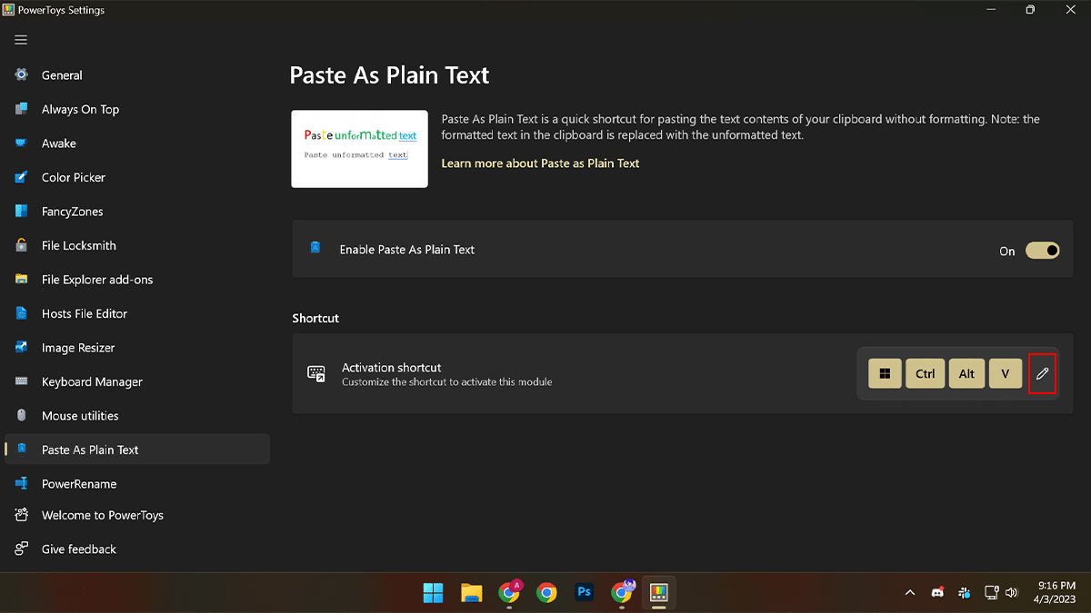Go to the FancyZones settings page
Image resolution: width=1091 pixels, height=613 pixels.
point(72,212)
